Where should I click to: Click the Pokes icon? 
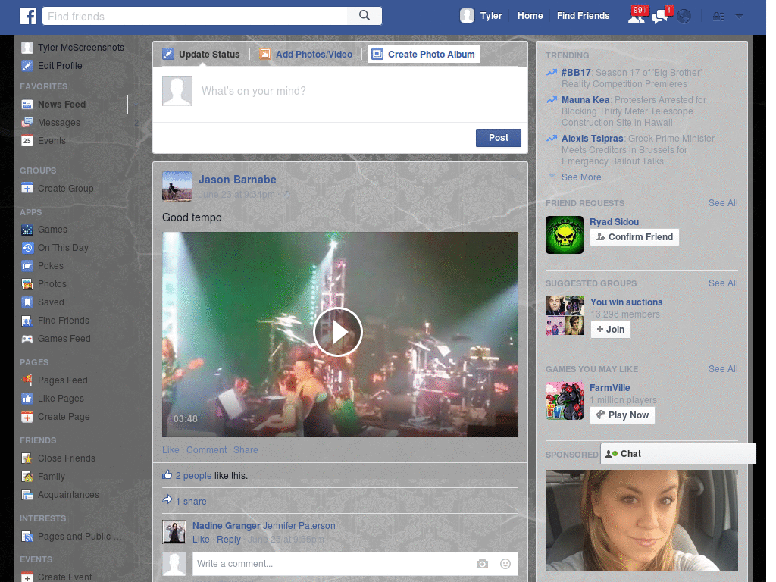[27, 266]
